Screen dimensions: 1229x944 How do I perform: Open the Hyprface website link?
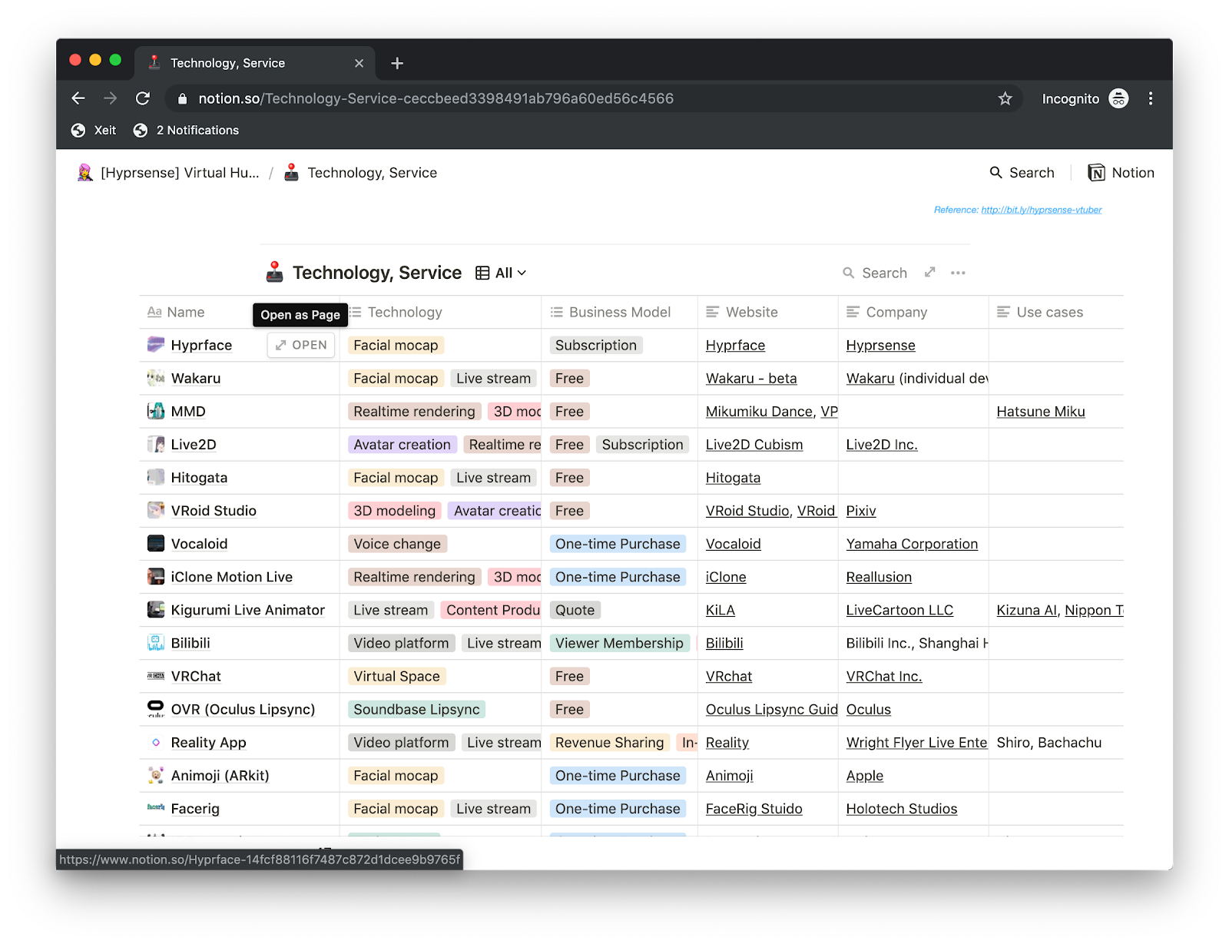point(735,345)
